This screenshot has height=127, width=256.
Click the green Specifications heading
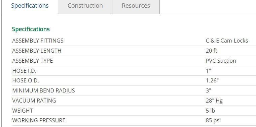pyautogui.click(x=31, y=29)
